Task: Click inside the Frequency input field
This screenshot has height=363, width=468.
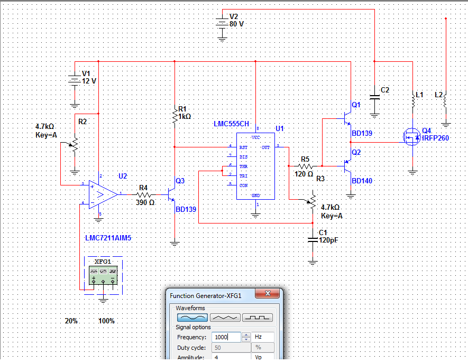Action: (x=226, y=337)
